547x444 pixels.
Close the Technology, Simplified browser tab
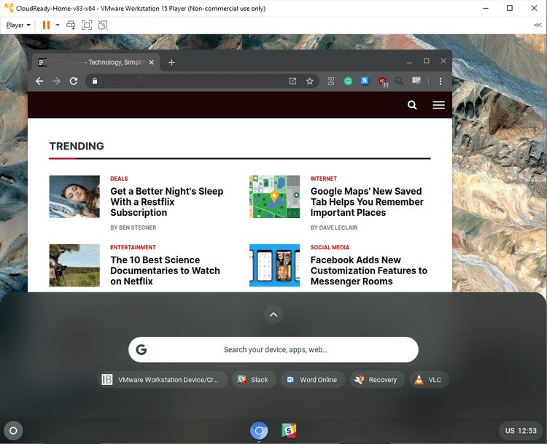click(152, 63)
